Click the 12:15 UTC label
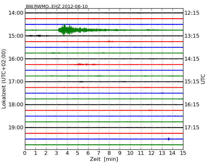Image resolution: width=208 pixels, height=166 pixels. tap(192, 13)
